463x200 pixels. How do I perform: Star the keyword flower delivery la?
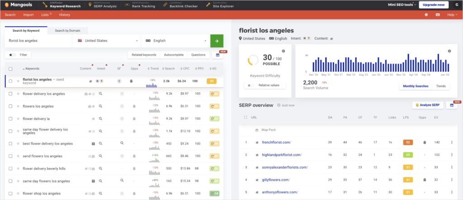point(18,119)
